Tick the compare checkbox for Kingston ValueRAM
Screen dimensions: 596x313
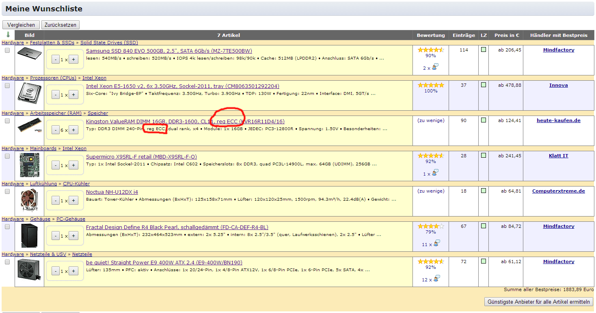7,121
